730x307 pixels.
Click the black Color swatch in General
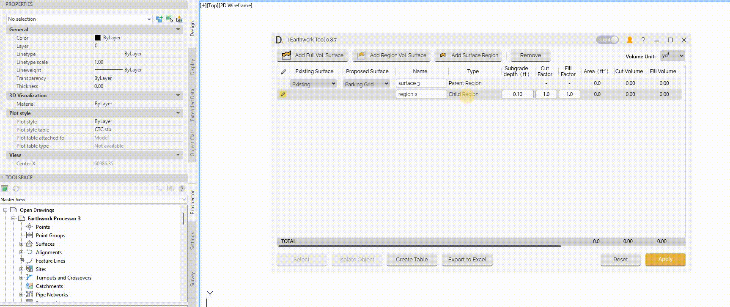coord(98,38)
